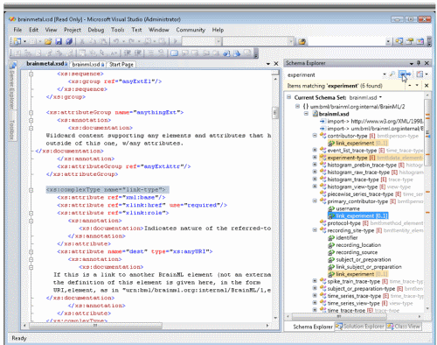Image resolution: width=437 pixels, height=345 pixels.
Task: Click the Paste toolbar icon
Action: click(x=103, y=41)
